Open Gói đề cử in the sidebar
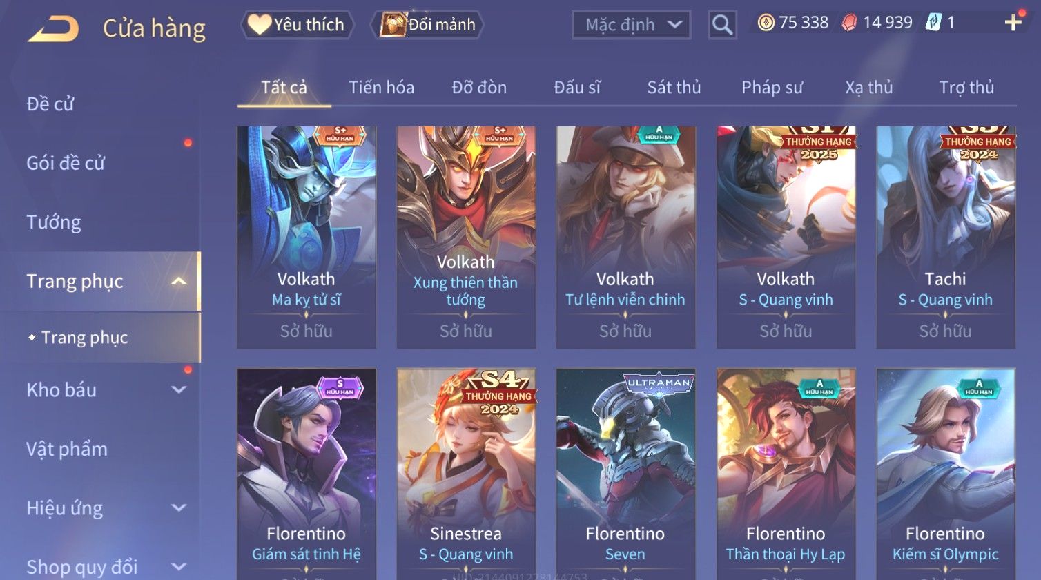Screen dimensions: 1041x580 (66, 163)
